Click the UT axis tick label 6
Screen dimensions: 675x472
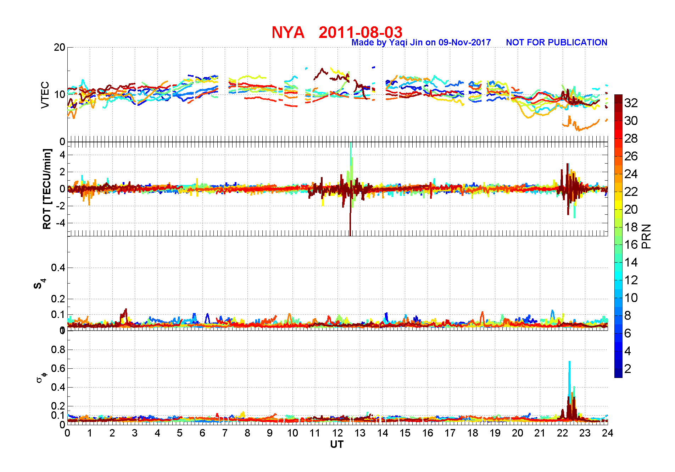point(202,433)
